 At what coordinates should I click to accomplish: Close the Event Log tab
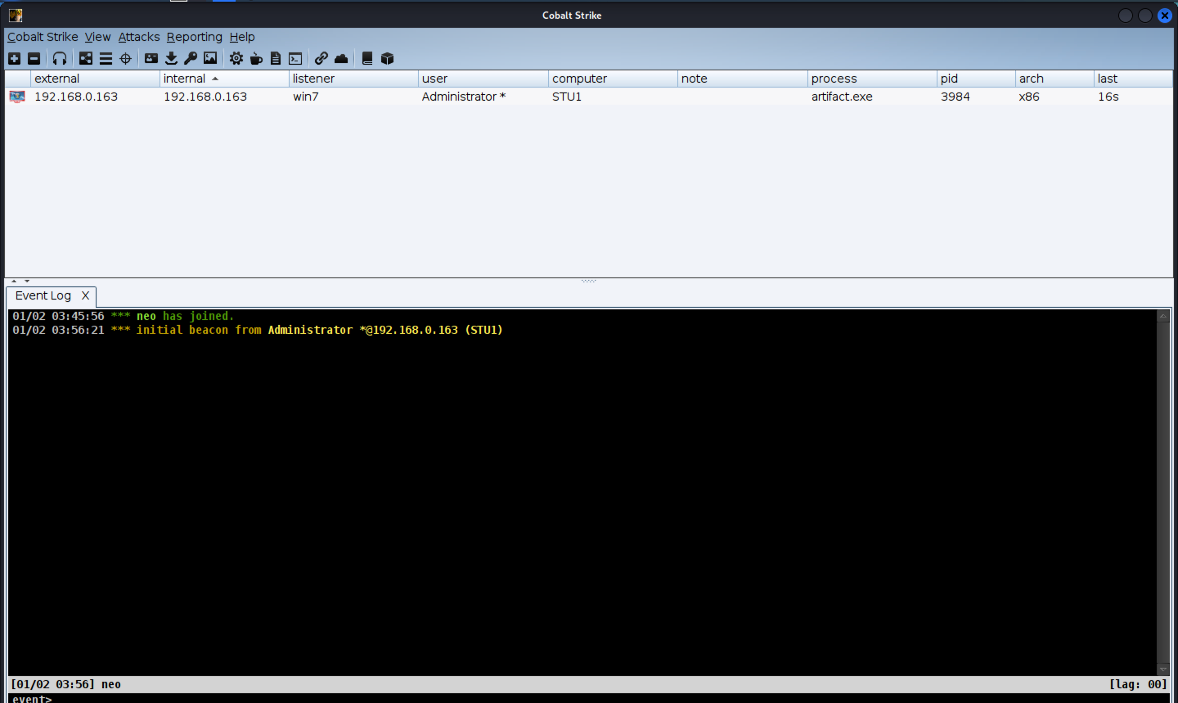click(85, 295)
